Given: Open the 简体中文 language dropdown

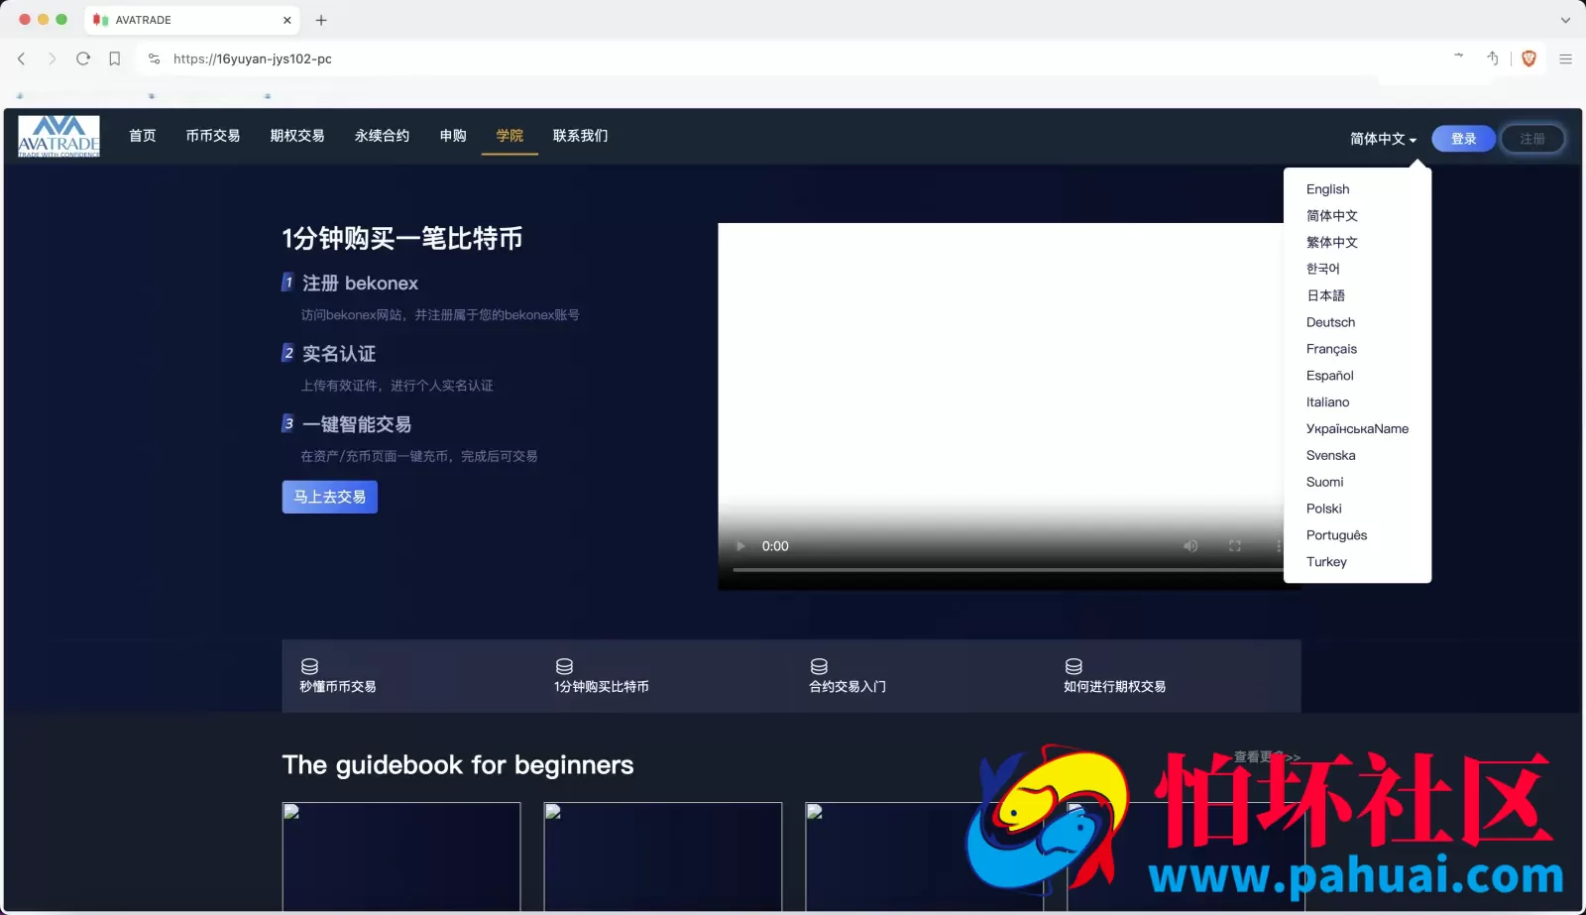Looking at the screenshot, I should point(1383,139).
